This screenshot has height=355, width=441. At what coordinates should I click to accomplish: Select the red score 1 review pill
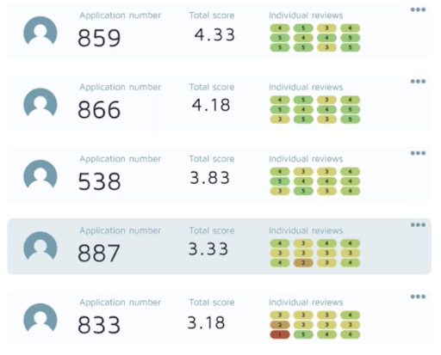(x=280, y=334)
